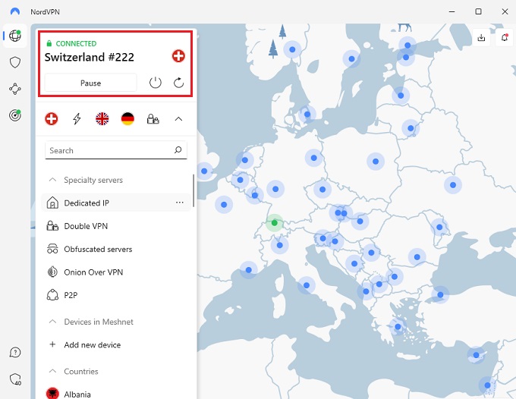Image resolution: width=516 pixels, height=399 pixels.
Task: Collapse the Countries section
Action: pyautogui.click(x=52, y=372)
